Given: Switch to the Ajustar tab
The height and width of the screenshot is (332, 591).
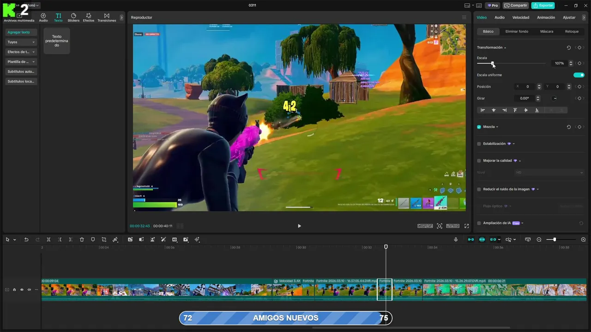Looking at the screenshot, I should coord(569,18).
